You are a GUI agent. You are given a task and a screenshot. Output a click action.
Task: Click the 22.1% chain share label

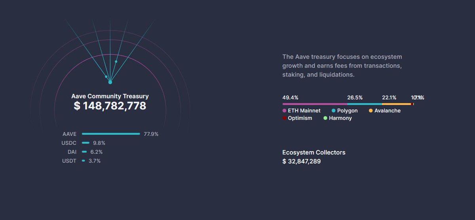click(x=389, y=97)
